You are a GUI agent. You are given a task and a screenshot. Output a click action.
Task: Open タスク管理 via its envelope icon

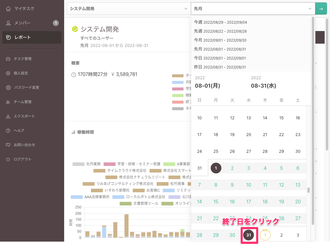click(9, 59)
